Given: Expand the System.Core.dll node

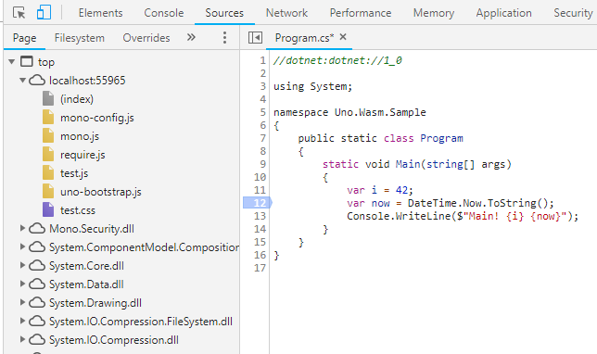Looking at the screenshot, I should point(22,265).
